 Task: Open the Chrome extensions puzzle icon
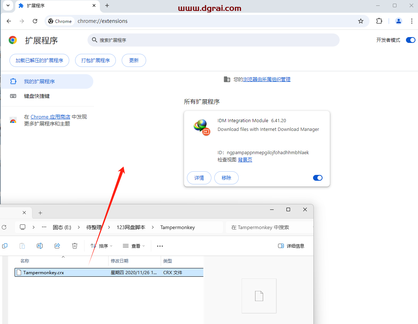(379, 21)
